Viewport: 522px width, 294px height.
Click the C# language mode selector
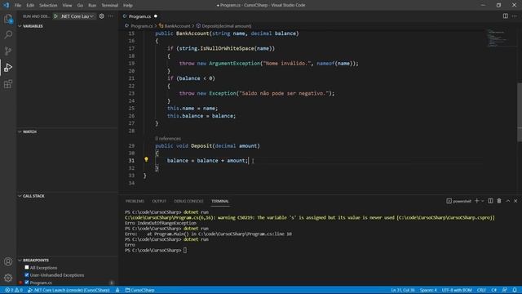pos(494,290)
